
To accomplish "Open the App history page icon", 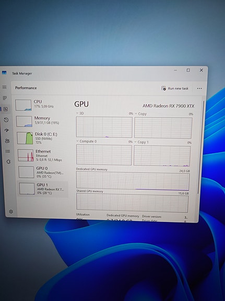I will [6, 120].
